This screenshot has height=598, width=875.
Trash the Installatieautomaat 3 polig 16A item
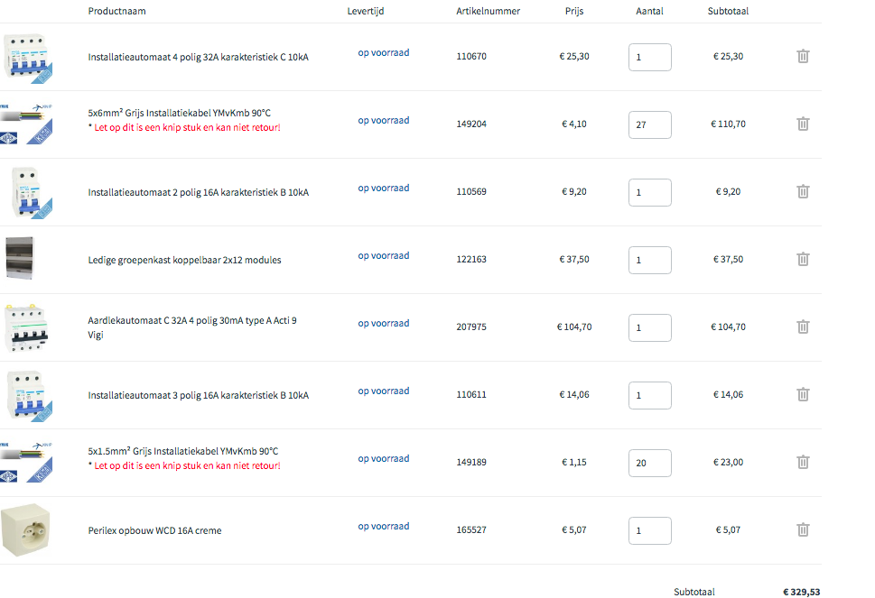click(803, 394)
